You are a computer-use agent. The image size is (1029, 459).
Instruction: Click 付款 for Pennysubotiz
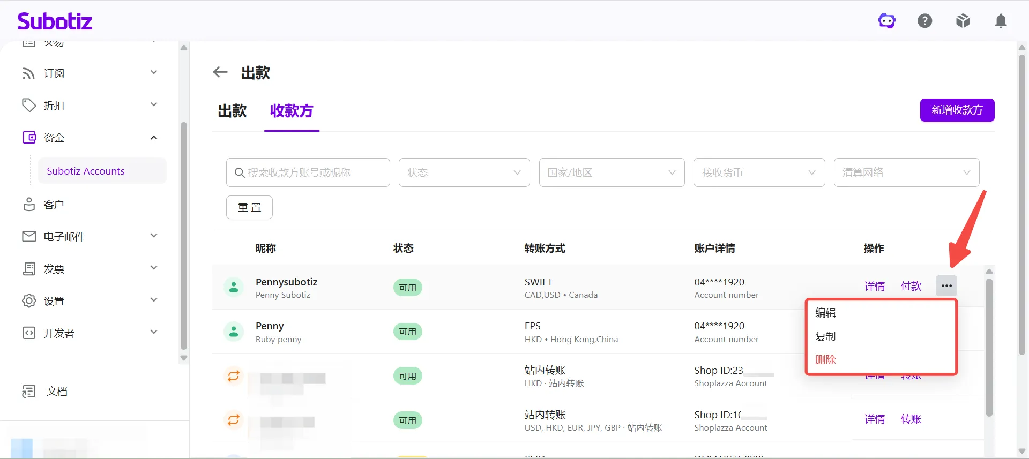click(x=911, y=286)
